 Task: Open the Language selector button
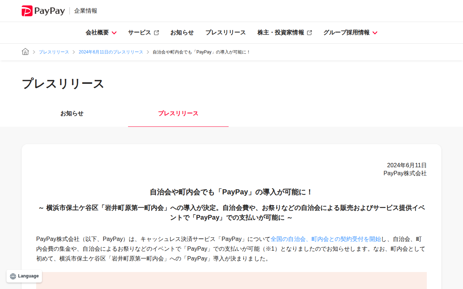tap(24, 276)
